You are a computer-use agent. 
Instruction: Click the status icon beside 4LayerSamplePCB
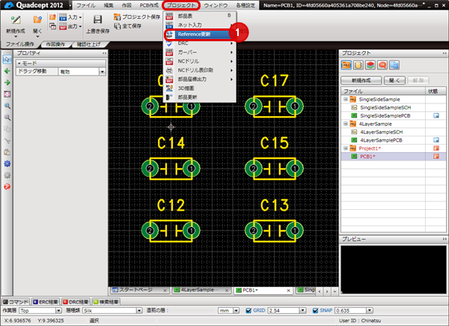coord(436,140)
